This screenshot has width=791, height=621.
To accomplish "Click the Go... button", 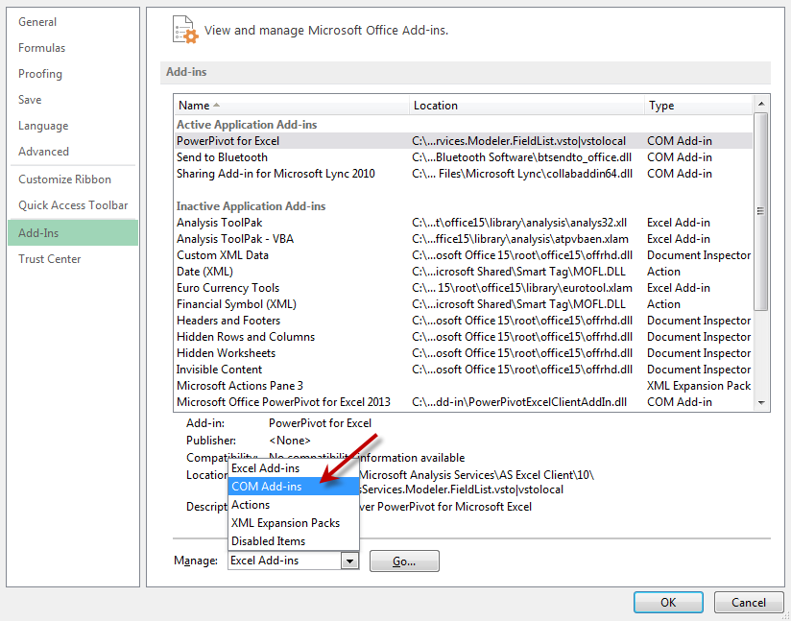I will point(404,561).
